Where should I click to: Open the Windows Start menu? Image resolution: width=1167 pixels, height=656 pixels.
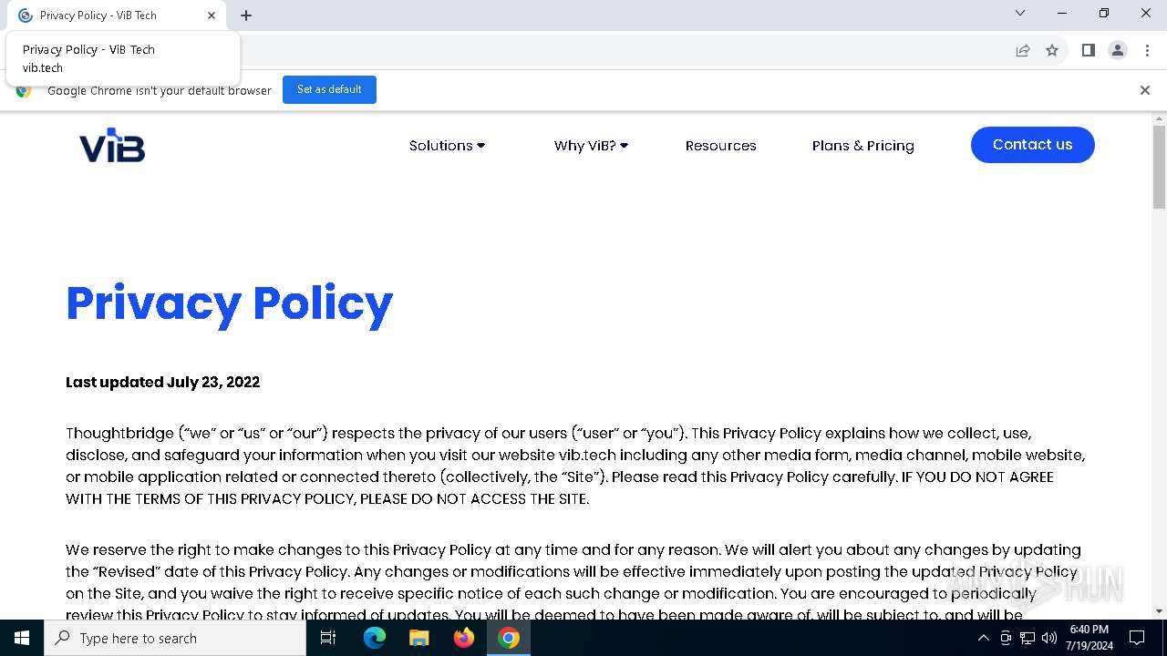pos(22,638)
